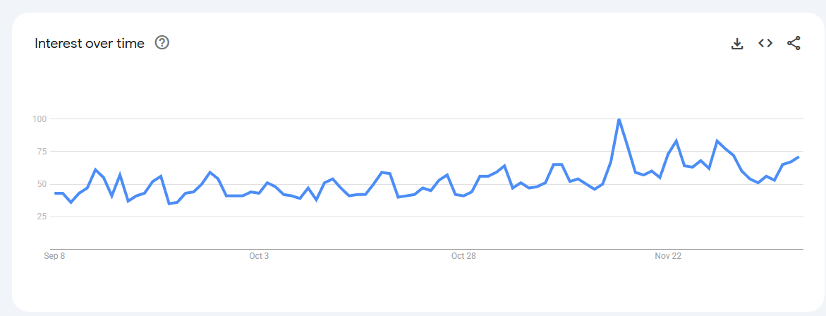Viewport: 826px width, 316px height.
Task: Click the chart's bottom horizontal axis line
Action: [x=423, y=249]
